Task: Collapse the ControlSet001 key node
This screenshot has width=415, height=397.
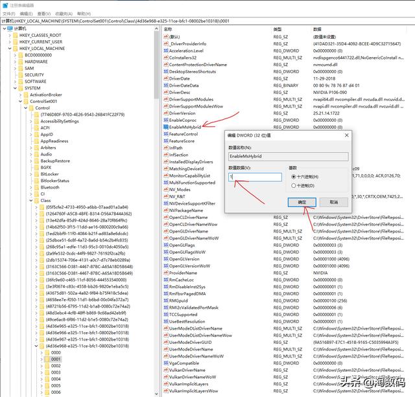Action: (20, 101)
